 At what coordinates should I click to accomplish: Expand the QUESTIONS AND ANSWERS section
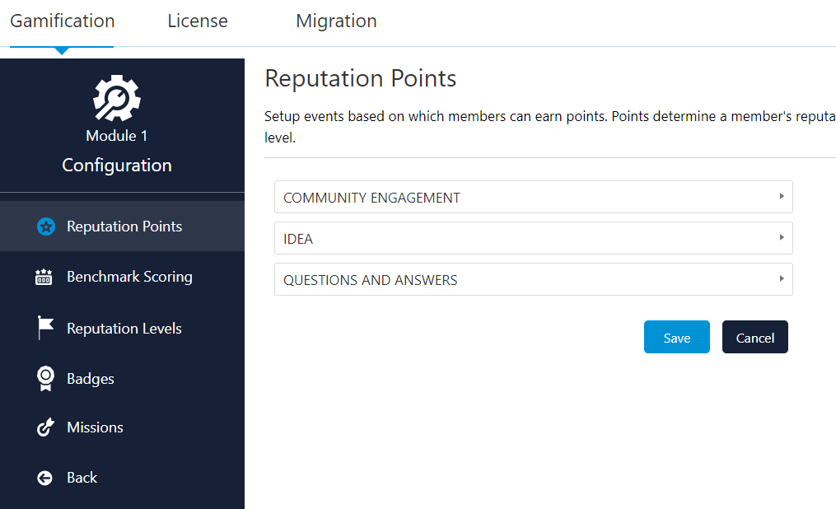pos(533,279)
